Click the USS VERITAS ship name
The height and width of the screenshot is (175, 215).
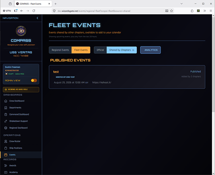click(x=21, y=53)
